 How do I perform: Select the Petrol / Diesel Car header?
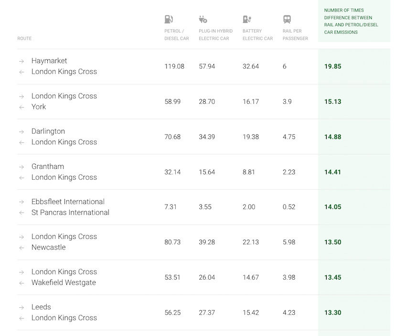(x=176, y=35)
